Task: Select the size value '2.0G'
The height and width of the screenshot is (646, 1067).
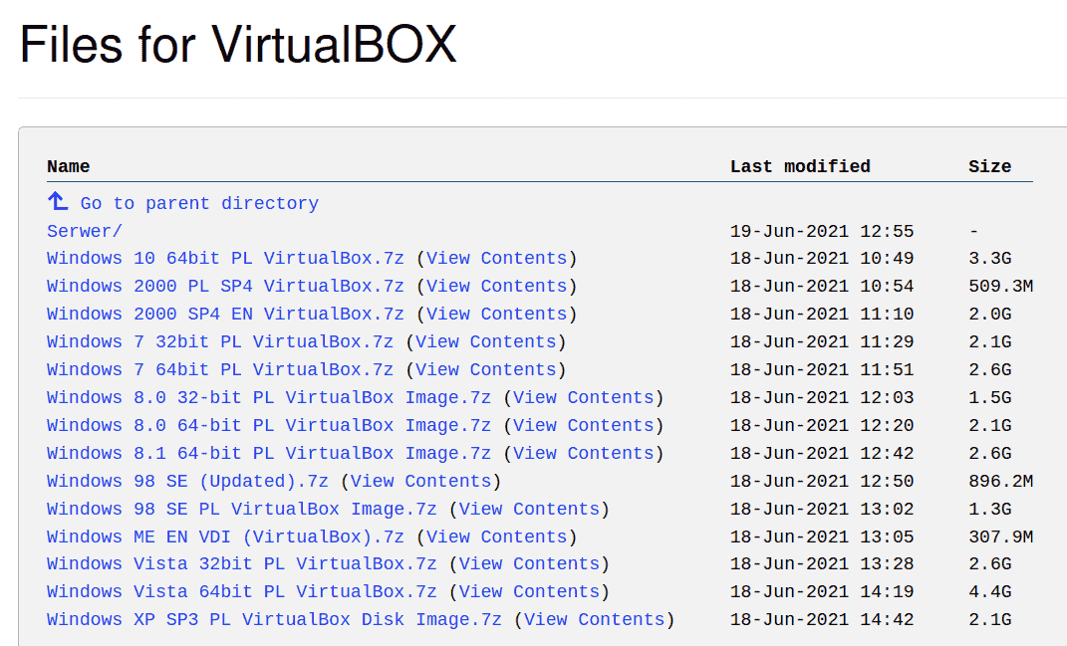Action: pos(989,315)
